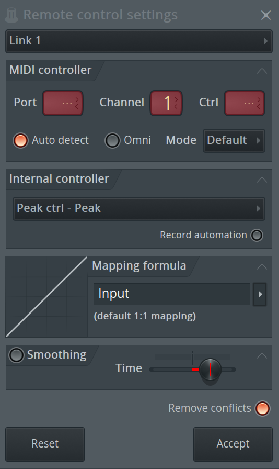Toggle the Auto detect option

(20, 140)
